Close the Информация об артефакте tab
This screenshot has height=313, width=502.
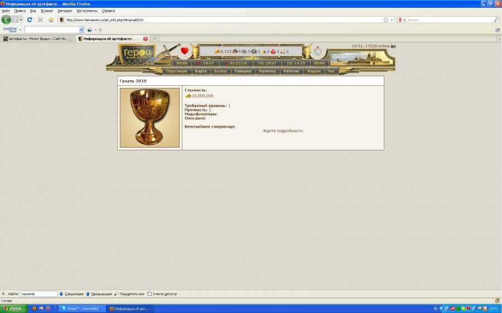[x=146, y=38]
